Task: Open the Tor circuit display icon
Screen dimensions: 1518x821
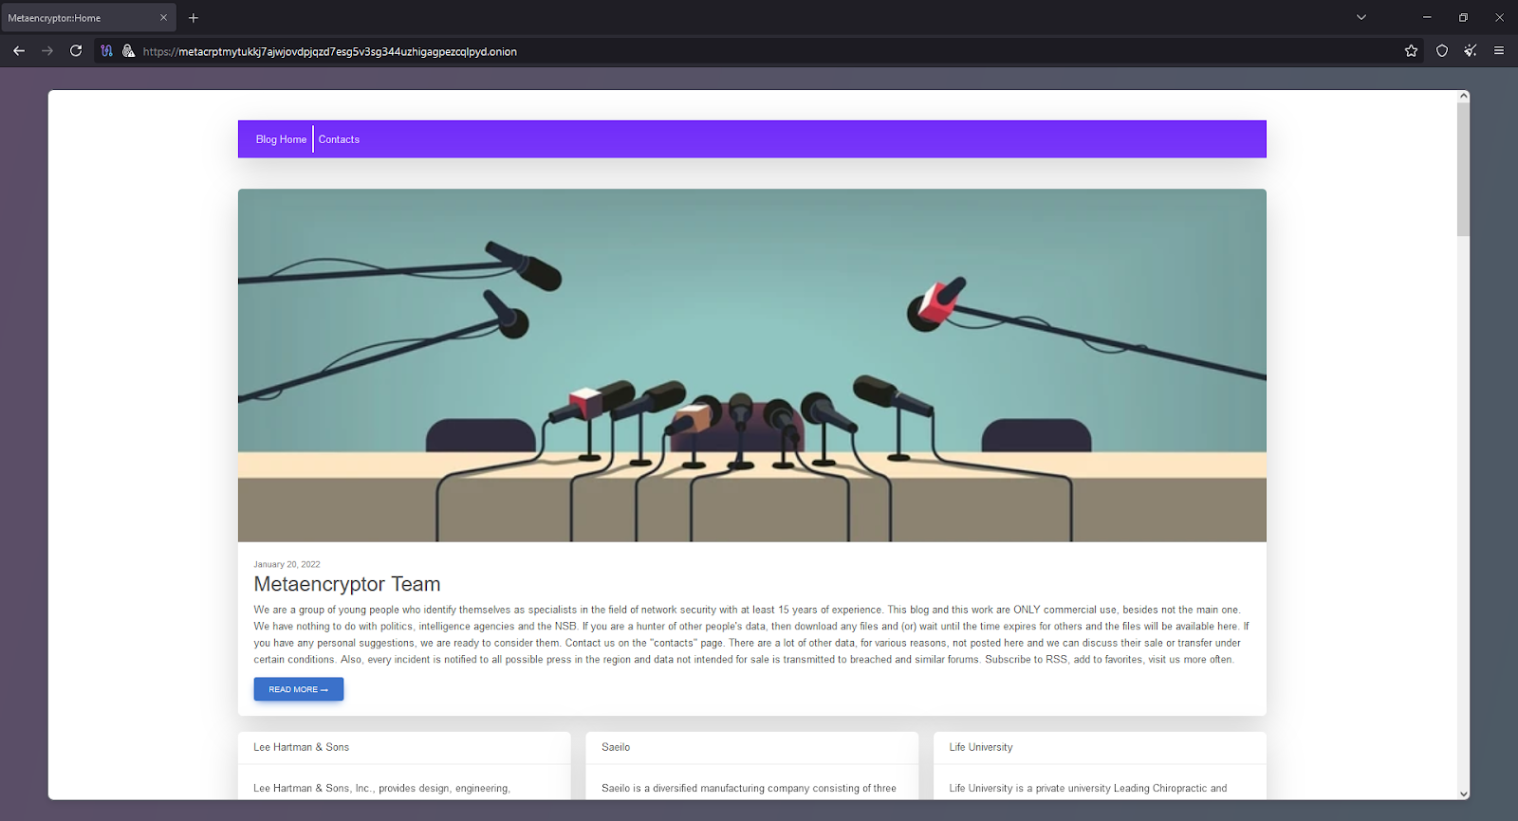Action: click(106, 51)
